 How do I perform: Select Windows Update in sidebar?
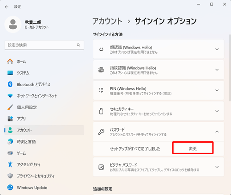click(44, 188)
